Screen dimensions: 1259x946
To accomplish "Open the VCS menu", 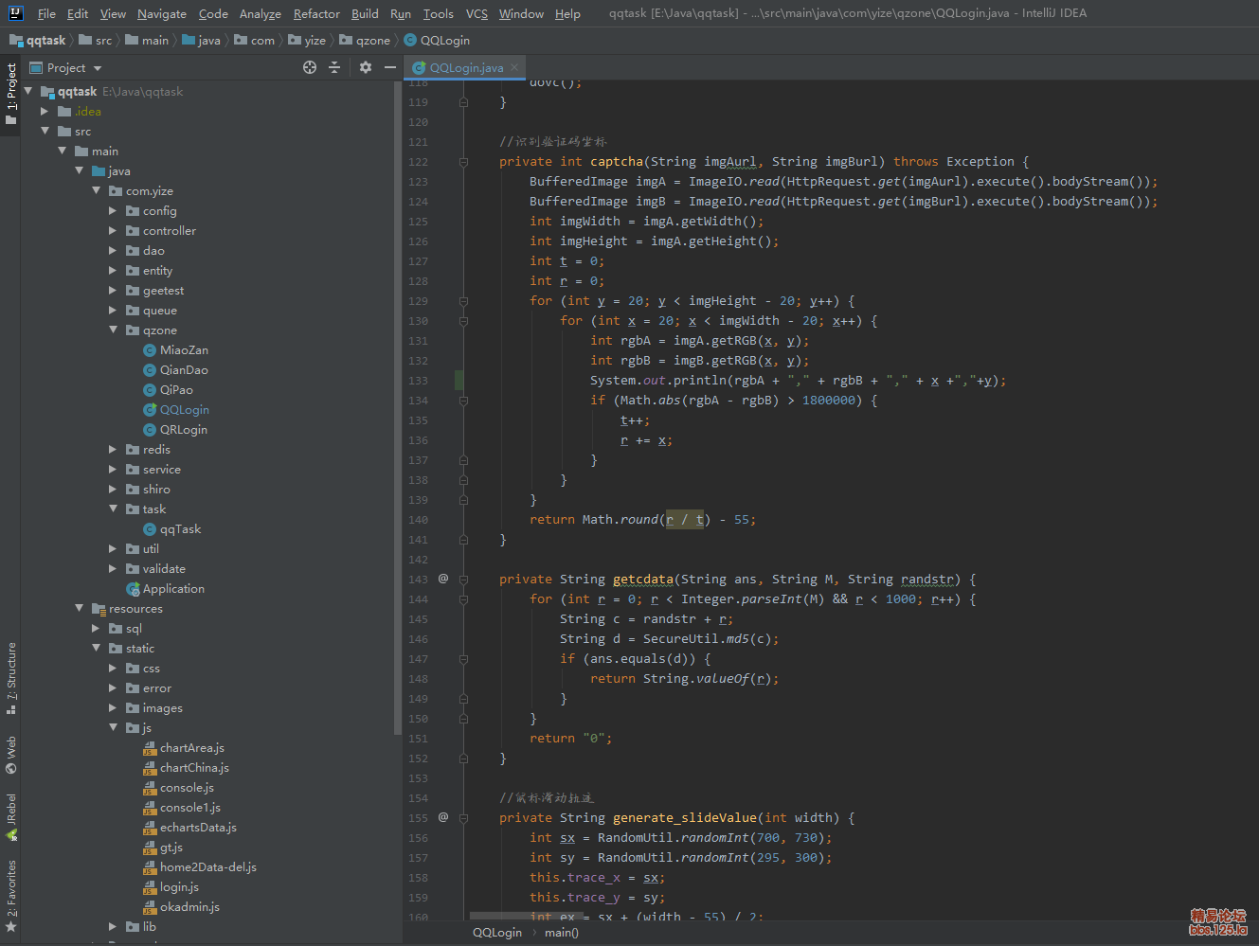I will [477, 14].
